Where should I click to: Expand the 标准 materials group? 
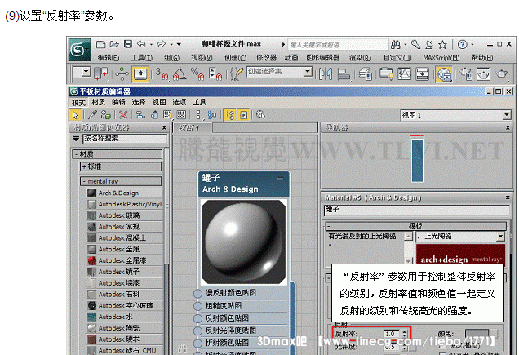coord(121,166)
